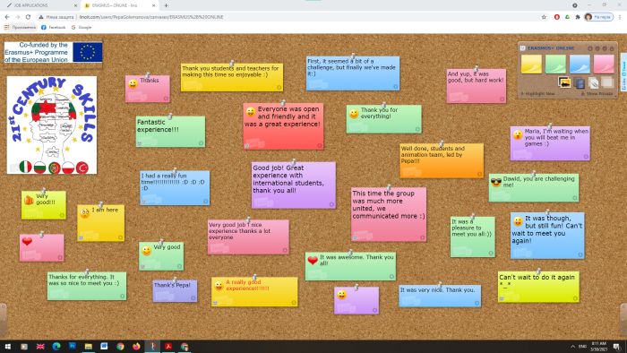Click the Like/Tweet side tab
The width and height of the screenshot is (627, 353).
click(x=623, y=72)
